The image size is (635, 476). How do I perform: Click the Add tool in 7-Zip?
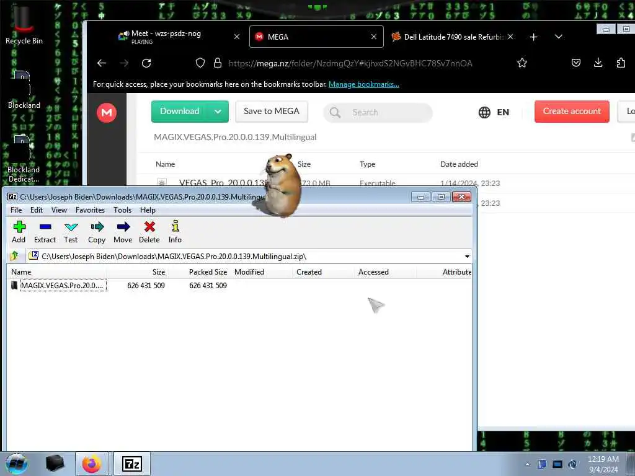(19, 232)
